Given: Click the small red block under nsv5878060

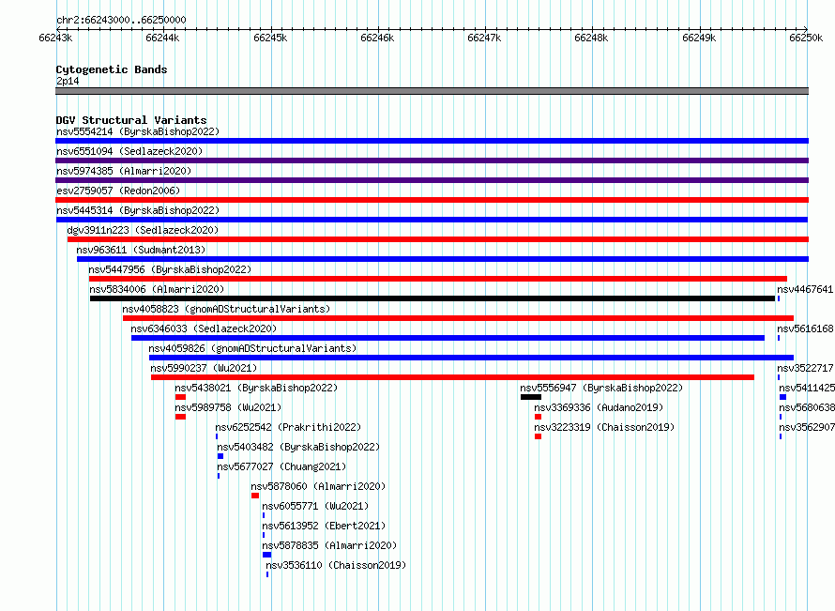Looking at the screenshot, I should click(x=255, y=496).
